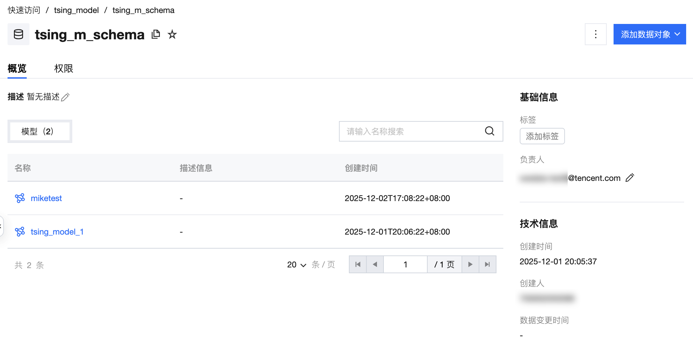
Task: Go to the previous page
Action: click(x=375, y=264)
